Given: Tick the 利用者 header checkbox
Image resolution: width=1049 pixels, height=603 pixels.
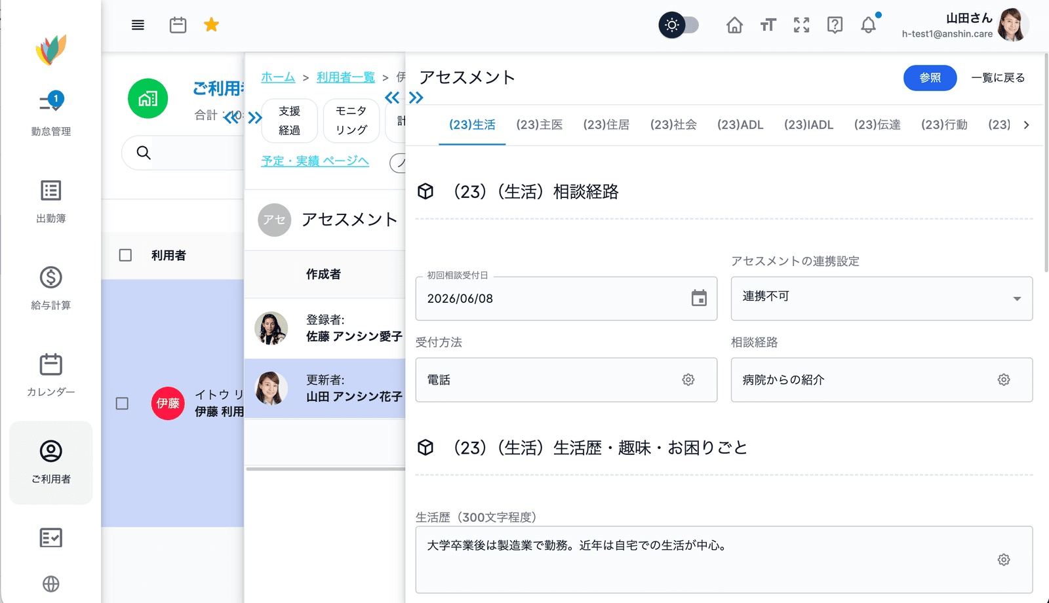Looking at the screenshot, I should (x=125, y=255).
